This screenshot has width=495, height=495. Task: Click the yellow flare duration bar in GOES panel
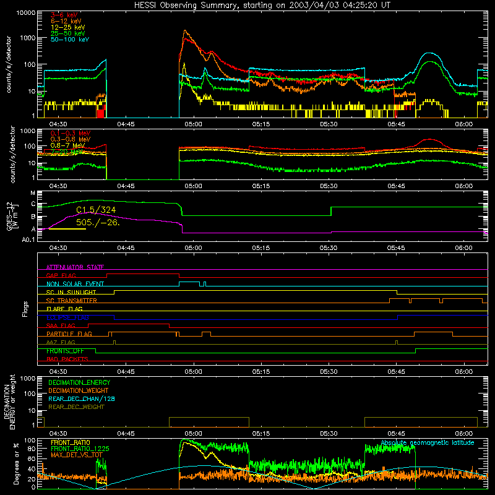[67, 228]
